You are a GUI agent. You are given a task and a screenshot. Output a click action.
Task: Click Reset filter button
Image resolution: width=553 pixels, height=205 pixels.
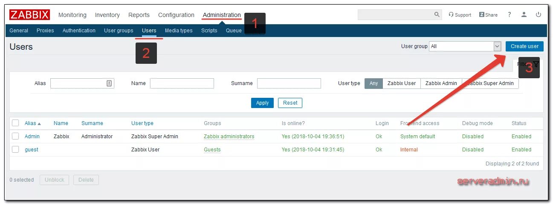pyautogui.click(x=290, y=103)
